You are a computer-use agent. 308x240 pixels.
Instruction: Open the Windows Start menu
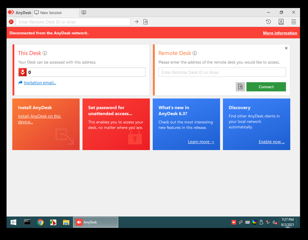[13, 222]
